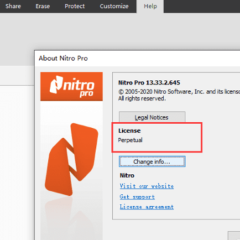Click the Help tab
The width and height of the screenshot is (240, 240).
tap(150, 6)
